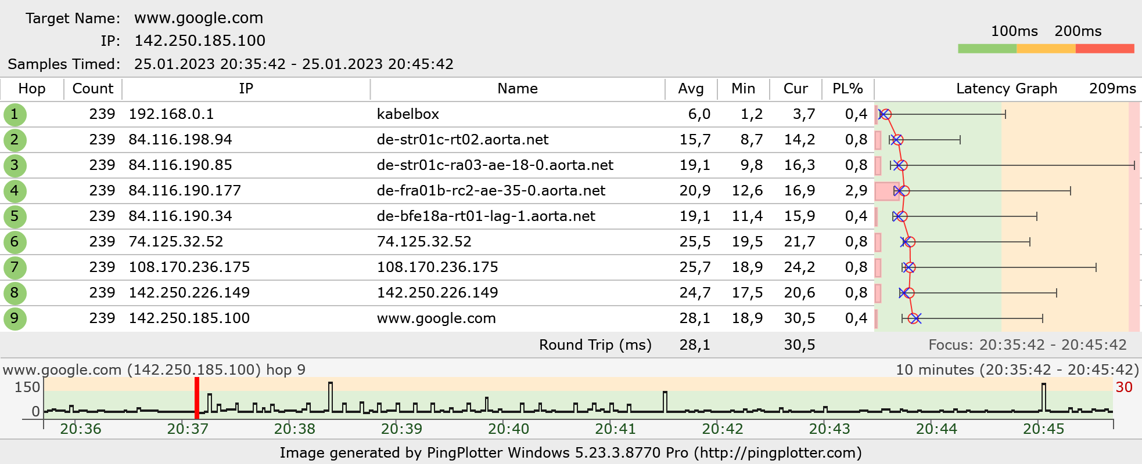Click the 20:44 timeline tick label

pyautogui.click(x=936, y=429)
